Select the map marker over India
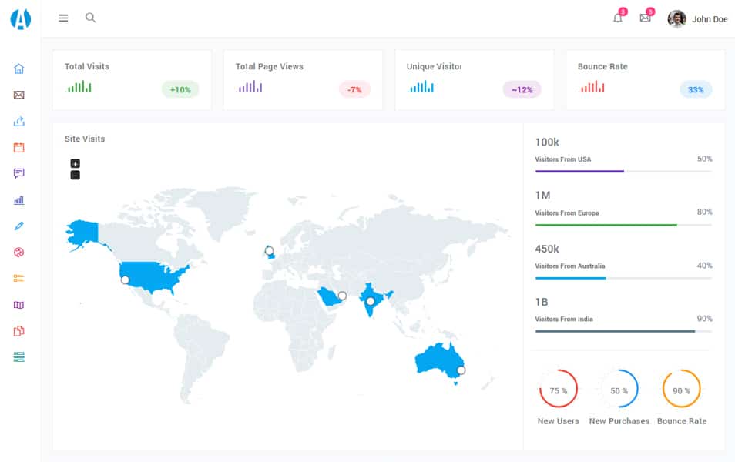This screenshot has width=735, height=462. point(370,300)
